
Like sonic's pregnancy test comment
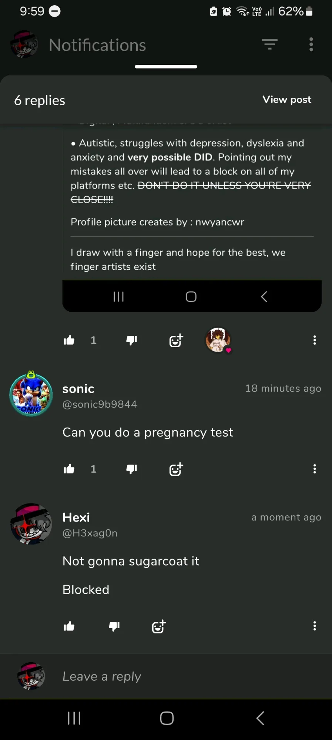69,469
